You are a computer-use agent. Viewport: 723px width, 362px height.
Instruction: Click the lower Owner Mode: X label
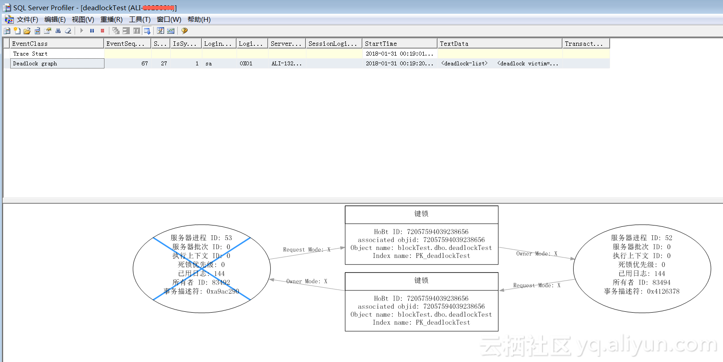pyautogui.click(x=307, y=281)
